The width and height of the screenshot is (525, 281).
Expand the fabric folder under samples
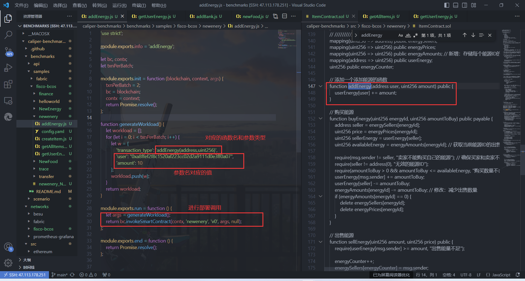(x=42, y=79)
